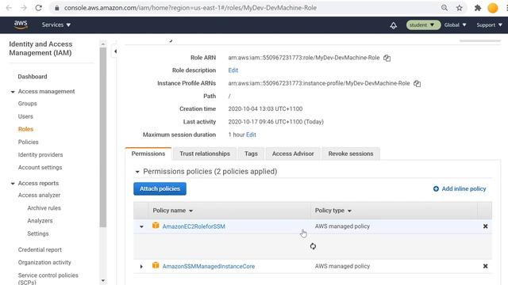Open the notifications bell icon
This screenshot has width=508, height=285.
(x=394, y=25)
